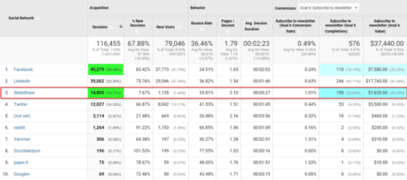The height and width of the screenshot is (180, 407).
Task: Open the reddit social network link
Action: (20, 127)
